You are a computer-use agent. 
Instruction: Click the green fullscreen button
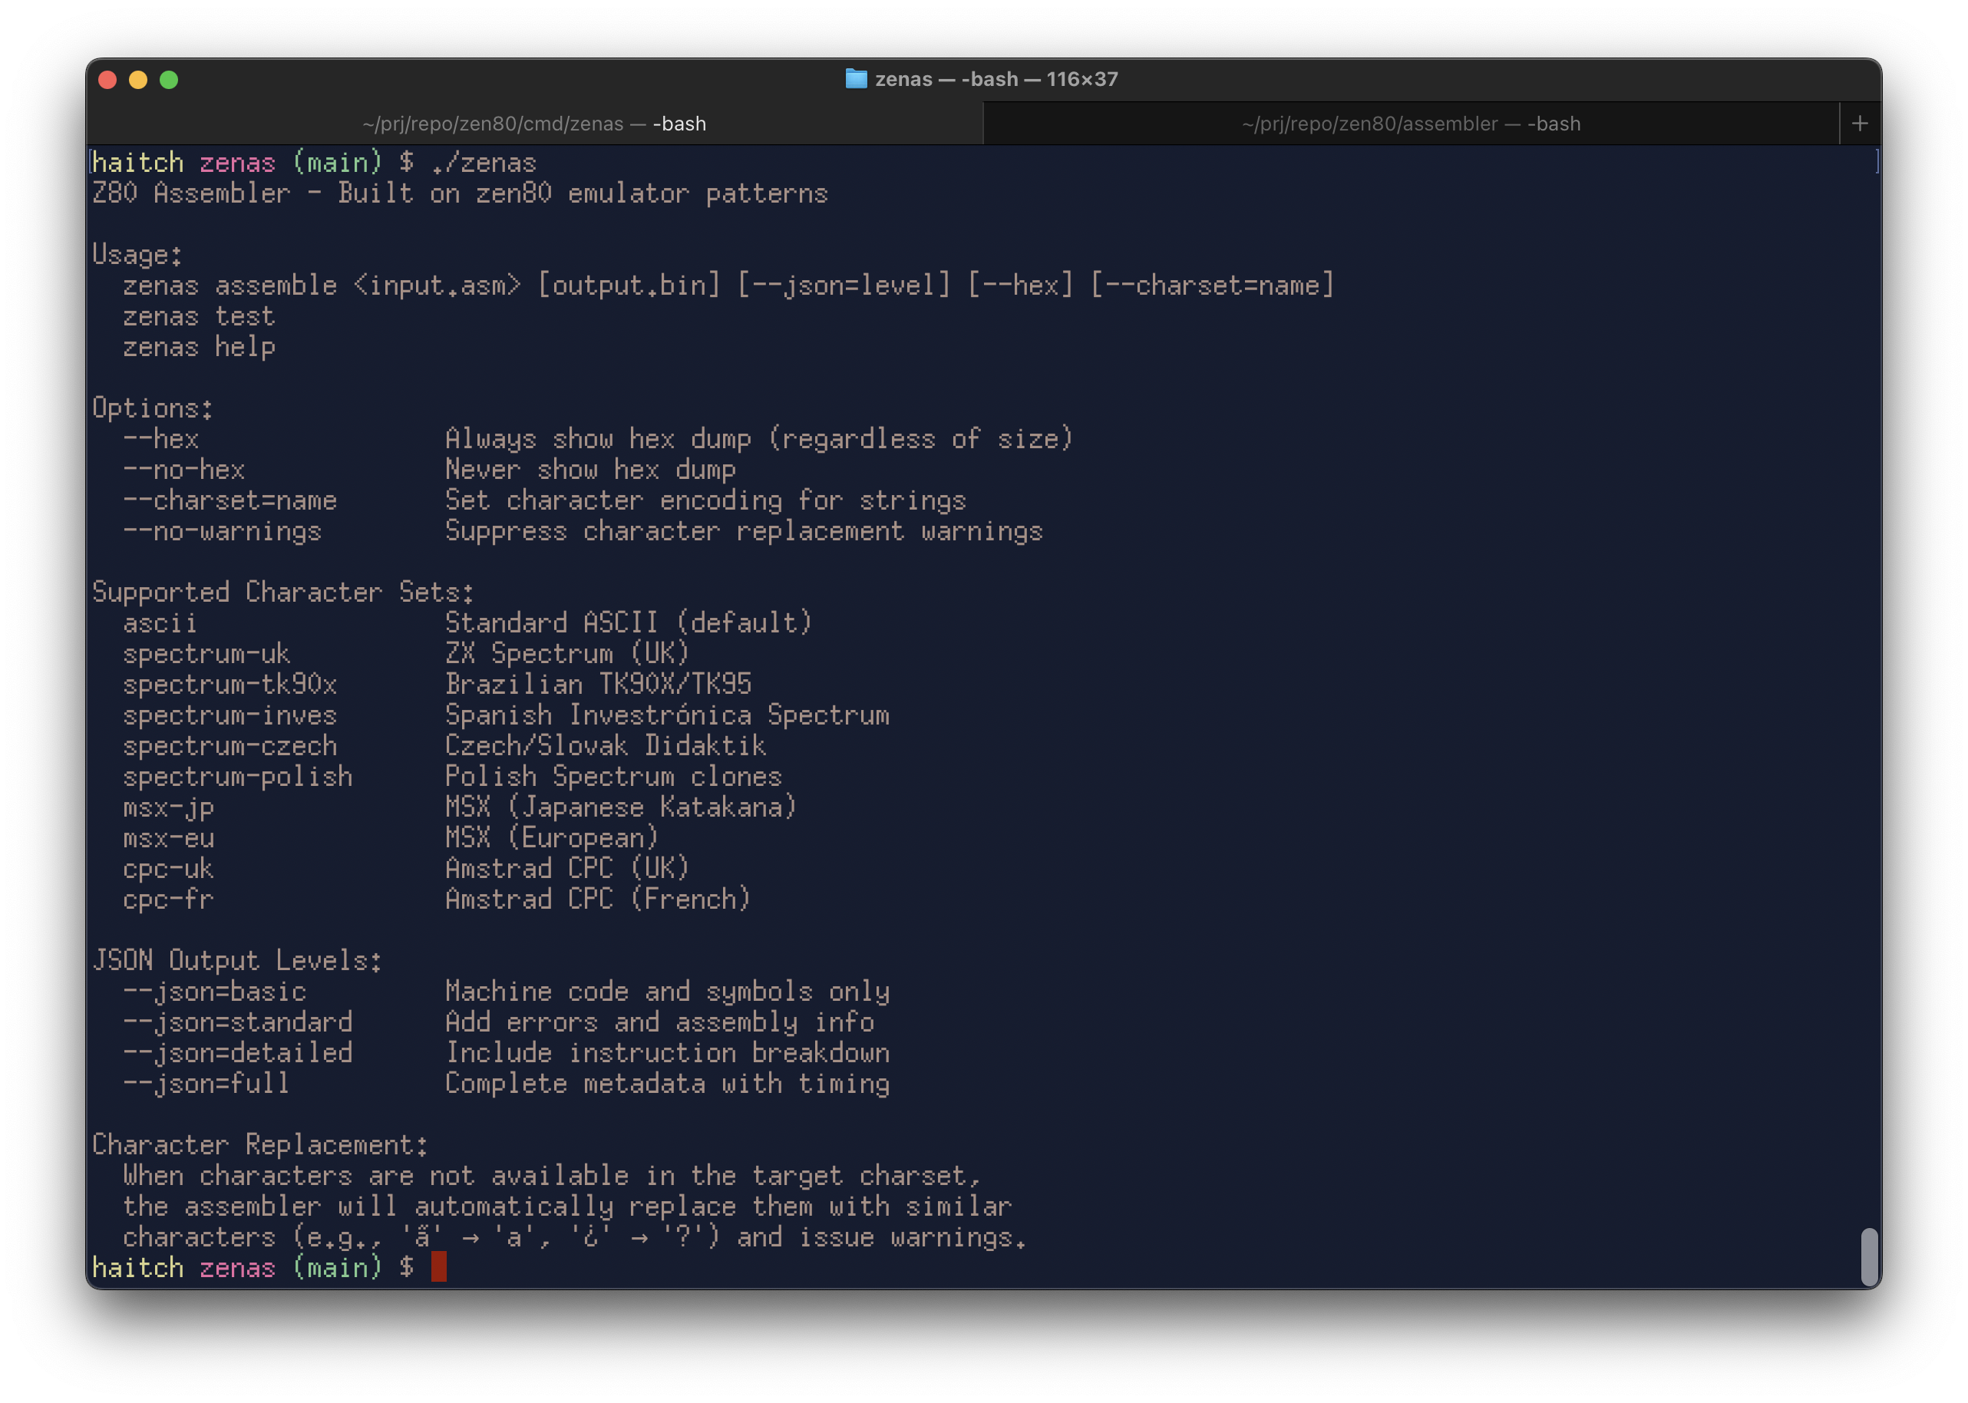170,81
